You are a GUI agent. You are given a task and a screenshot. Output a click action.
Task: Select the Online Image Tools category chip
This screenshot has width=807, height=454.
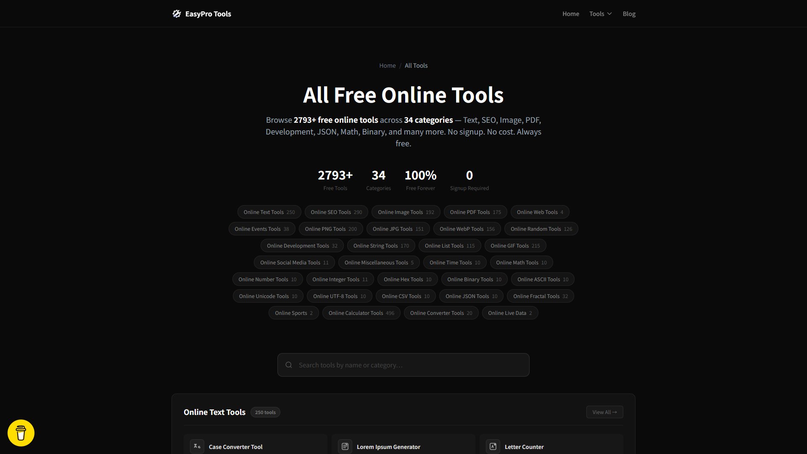(x=406, y=212)
